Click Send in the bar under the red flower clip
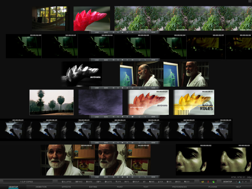The width and height of the screenshot is (252, 189). click(153, 32)
